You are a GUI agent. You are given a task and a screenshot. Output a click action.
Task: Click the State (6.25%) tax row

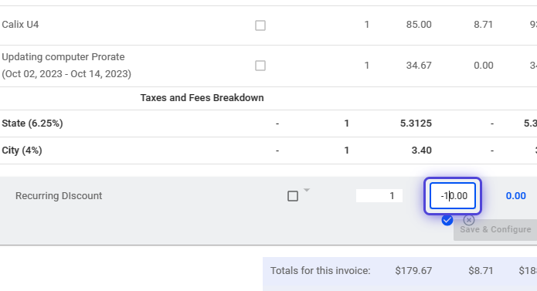269,124
